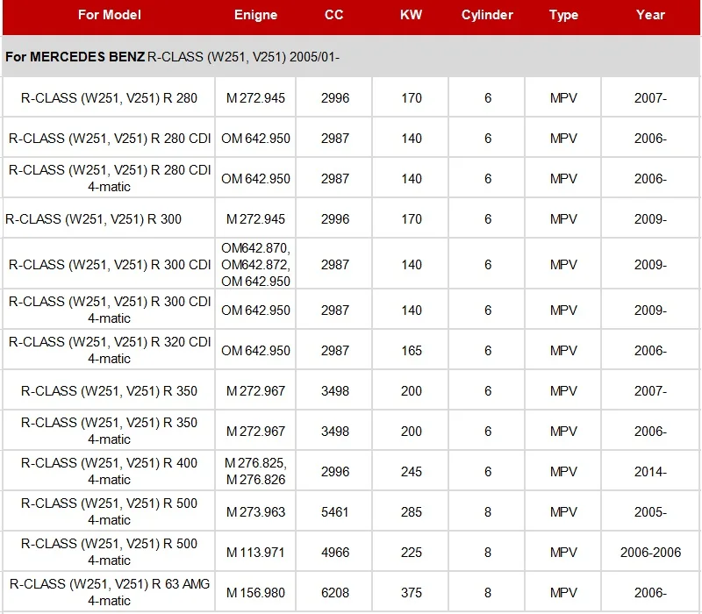Click the KW value '225'
The width and height of the screenshot is (702, 614).
[x=412, y=553]
